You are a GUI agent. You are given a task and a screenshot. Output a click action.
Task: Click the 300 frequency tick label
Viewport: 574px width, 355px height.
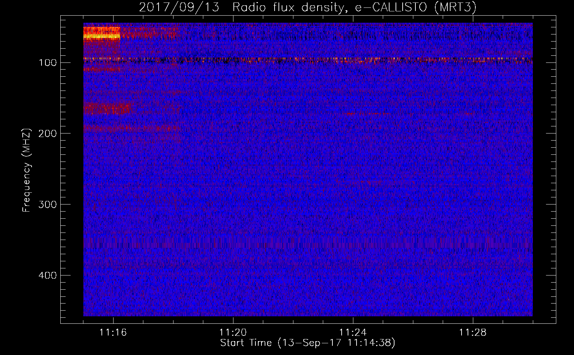pos(48,204)
